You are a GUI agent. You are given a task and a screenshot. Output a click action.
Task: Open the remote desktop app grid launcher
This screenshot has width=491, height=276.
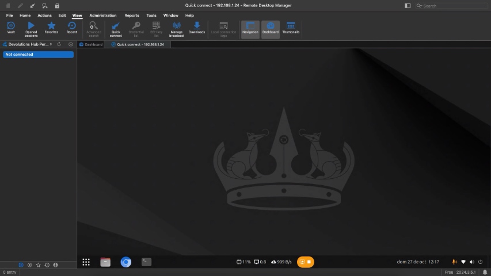tap(86, 262)
